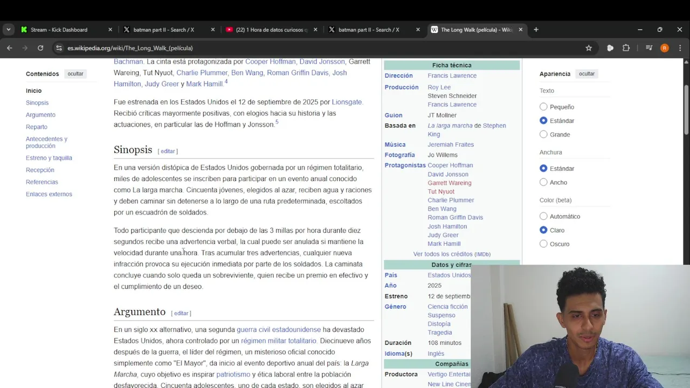This screenshot has height=388, width=690.
Task: Open the Chrome profile avatar
Action: point(665,48)
